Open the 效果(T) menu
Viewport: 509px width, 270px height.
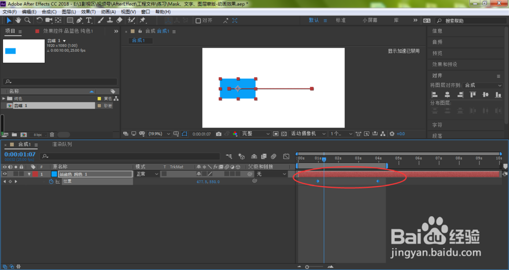click(x=88, y=12)
